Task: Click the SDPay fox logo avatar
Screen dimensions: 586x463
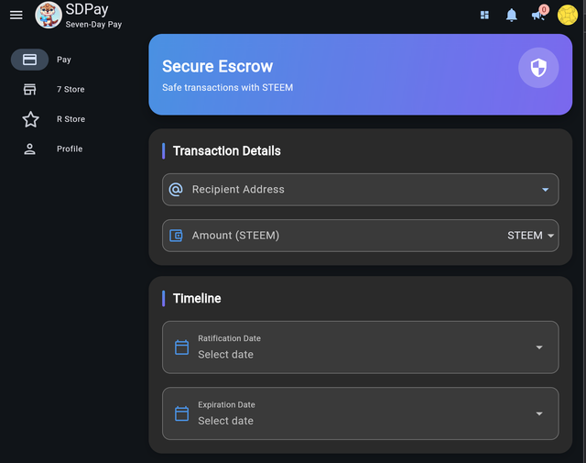Action: point(49,15)
